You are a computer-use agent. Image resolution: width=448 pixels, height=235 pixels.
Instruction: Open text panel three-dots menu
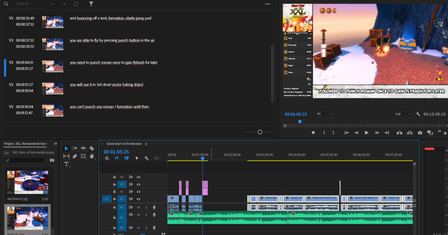click(267, 4)
